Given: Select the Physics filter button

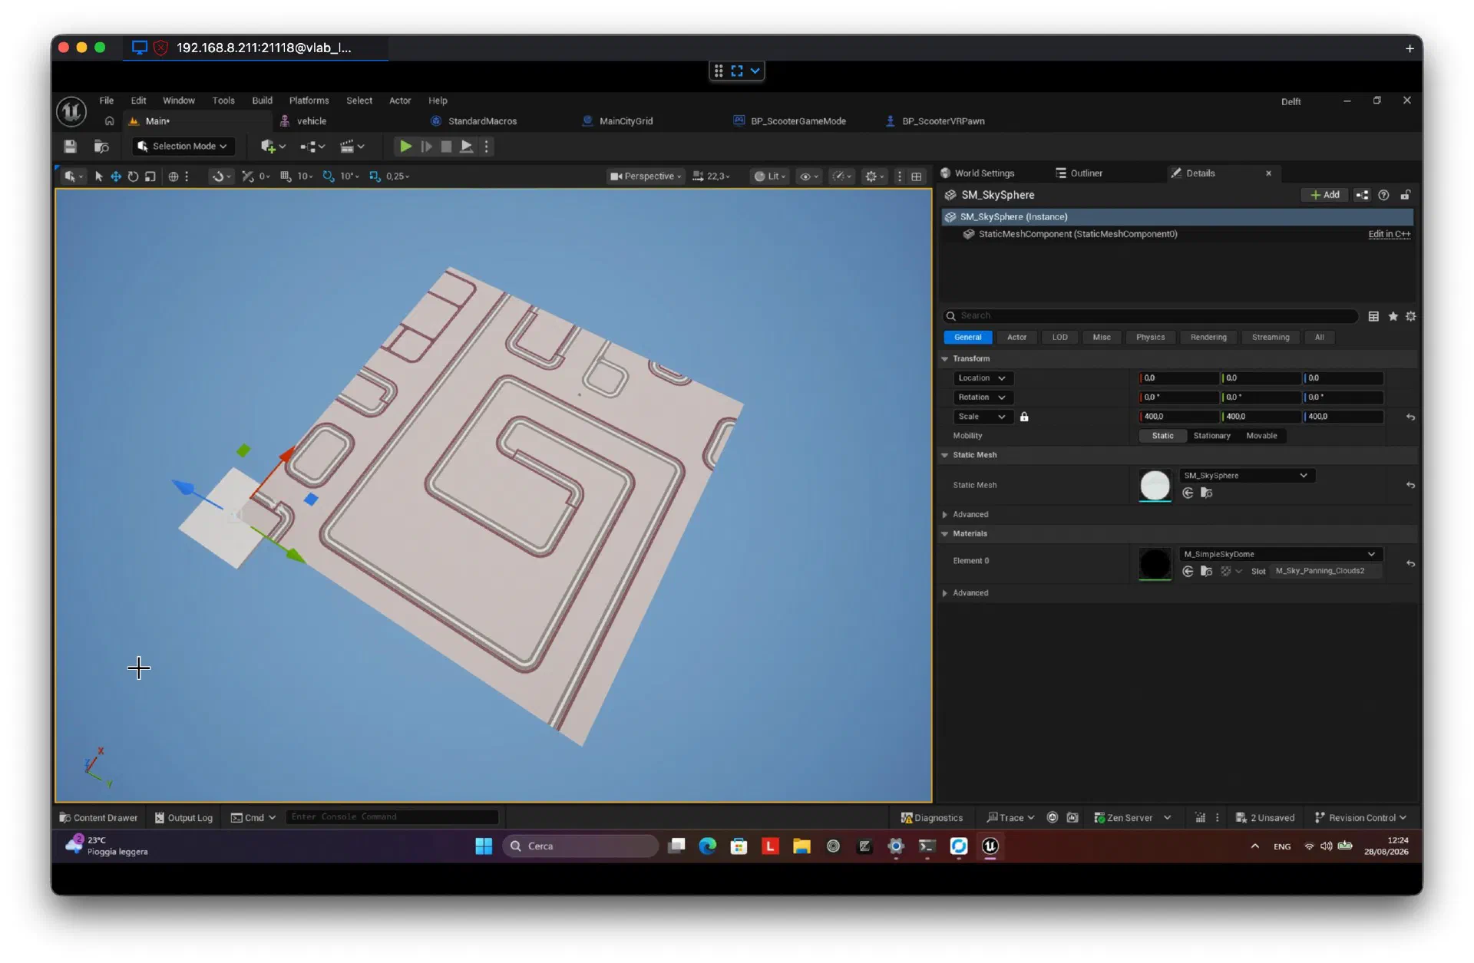Looking at the screenshot, I should pos(1150,337).
